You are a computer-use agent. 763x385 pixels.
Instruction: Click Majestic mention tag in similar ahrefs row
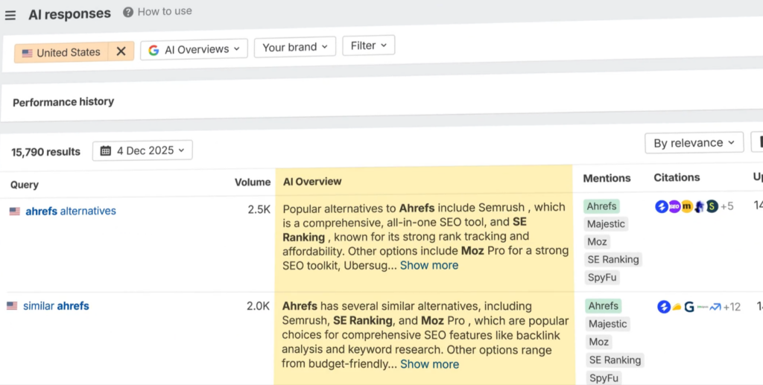tap(608, 324)
